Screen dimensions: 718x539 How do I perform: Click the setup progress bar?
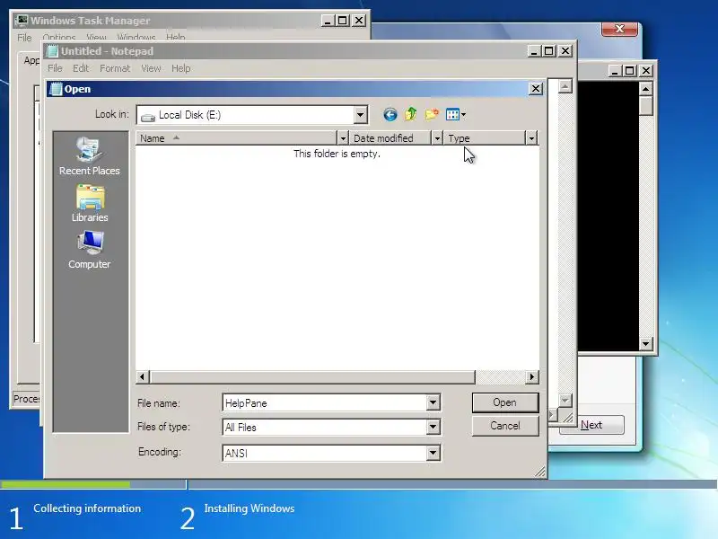(359, 484)
